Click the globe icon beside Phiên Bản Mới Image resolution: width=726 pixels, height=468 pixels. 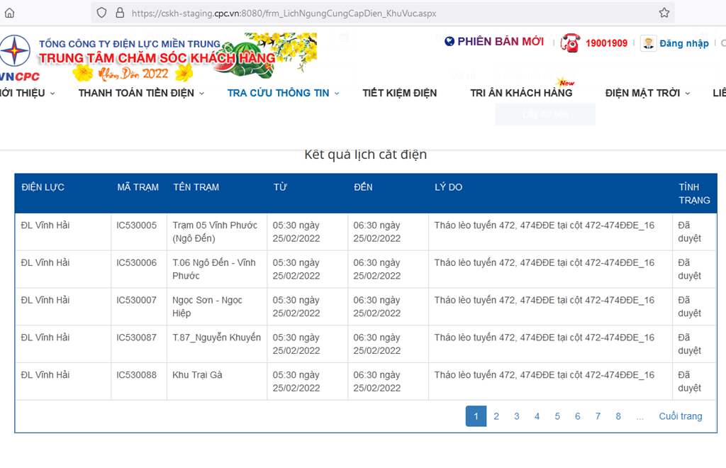click(449, 42)
